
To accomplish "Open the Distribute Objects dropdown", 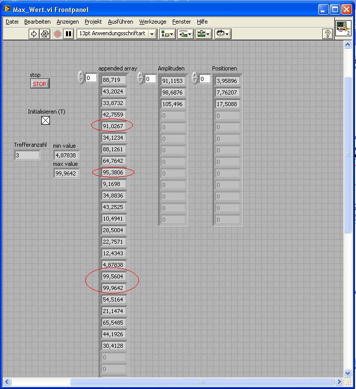I will point(185,34).
